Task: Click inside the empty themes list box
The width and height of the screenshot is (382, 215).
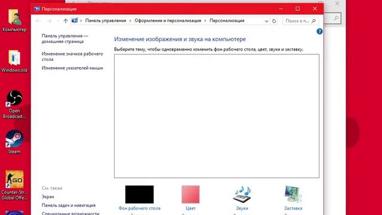Action: click(217, 116)
